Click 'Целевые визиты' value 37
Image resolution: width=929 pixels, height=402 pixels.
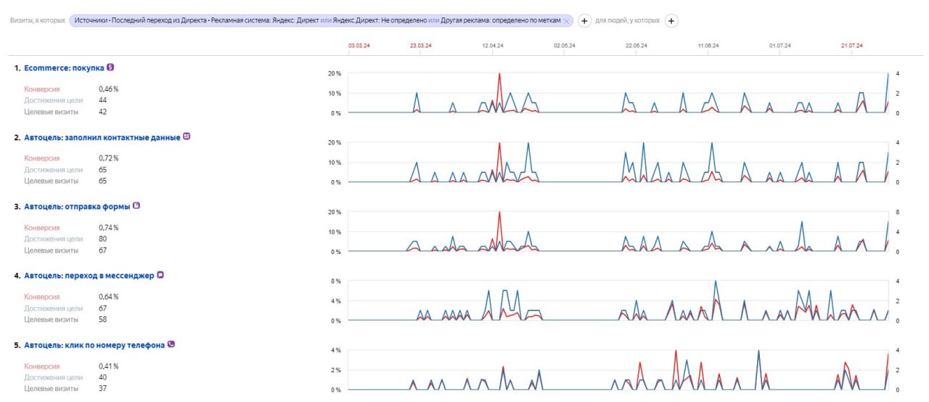pyautogui.click(x=103, y=389)
